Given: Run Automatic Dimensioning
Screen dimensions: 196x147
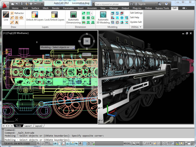Looking at the screenshot, I should [73, 18].
